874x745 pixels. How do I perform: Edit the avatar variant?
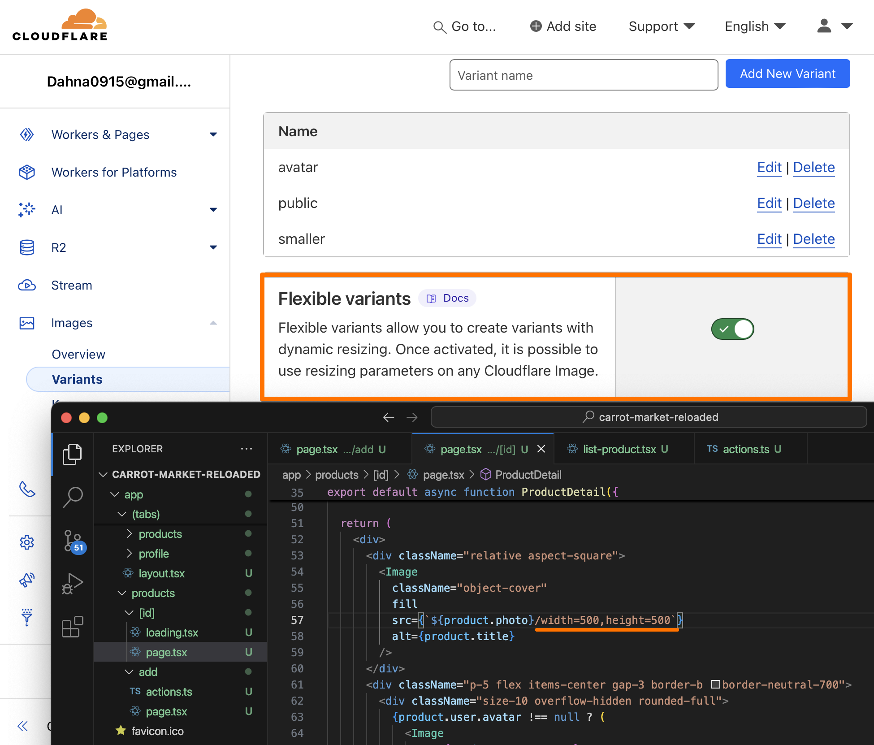coord(769,167)
